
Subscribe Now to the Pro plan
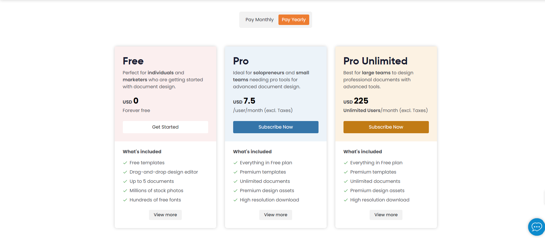point(276,127)
